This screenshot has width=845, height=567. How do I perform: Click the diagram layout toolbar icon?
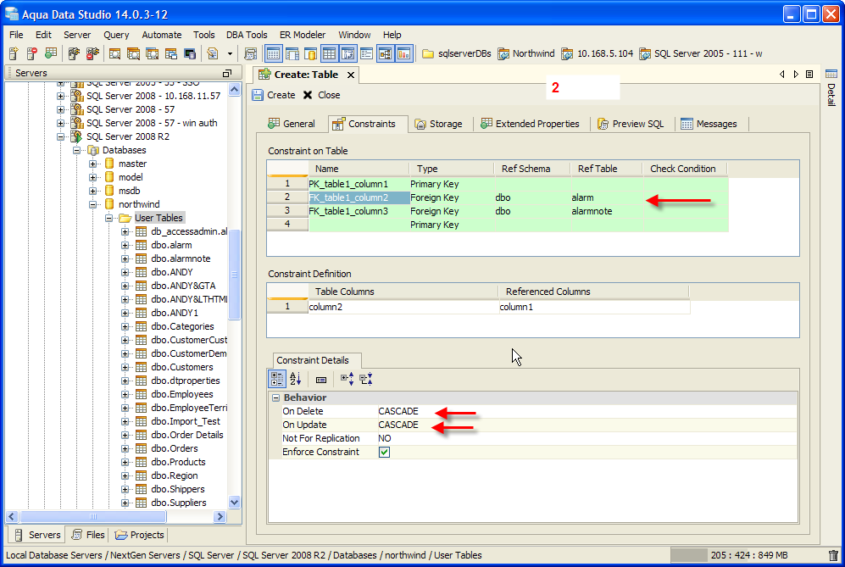click(385, 53)
